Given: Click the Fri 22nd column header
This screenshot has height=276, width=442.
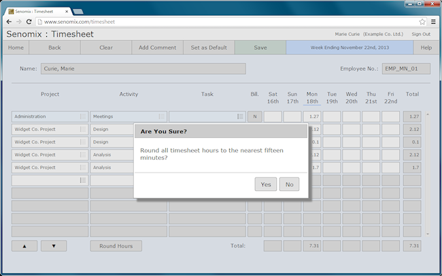Looking at the screenshot, I should tap(391, 98).
